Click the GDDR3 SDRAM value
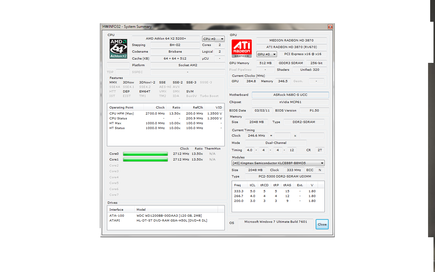435x272 pixels. pos(291,63)
